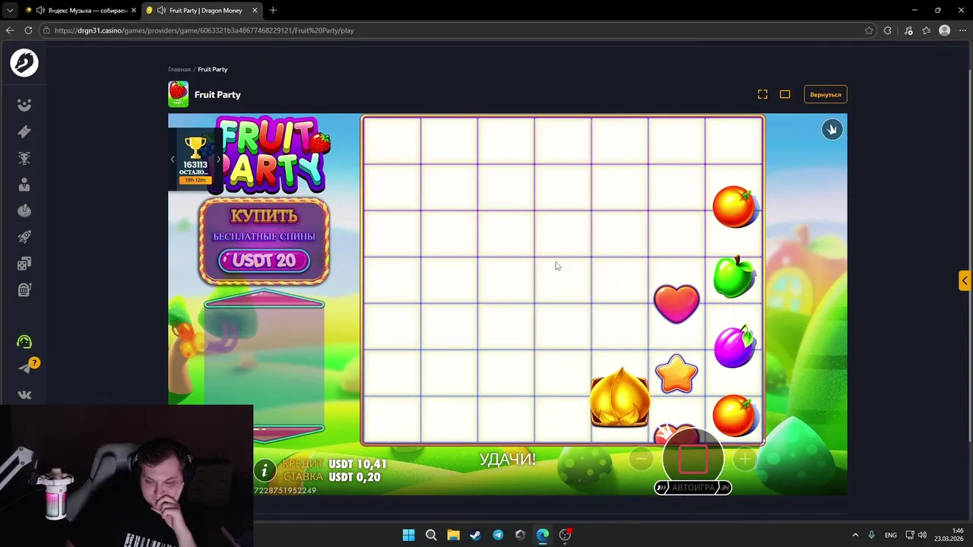Increase the bet with plus button
The height and width of the screenshot is (547, 973).
pos(745,458)
